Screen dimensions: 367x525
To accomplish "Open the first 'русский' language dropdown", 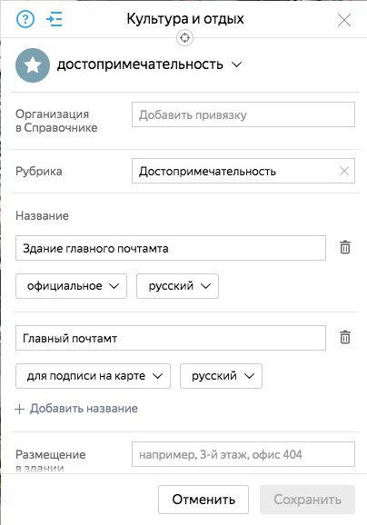I will point(177,286).
